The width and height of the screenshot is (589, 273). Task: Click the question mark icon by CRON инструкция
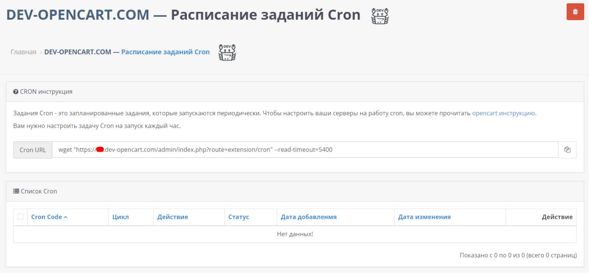pos(16,92)
